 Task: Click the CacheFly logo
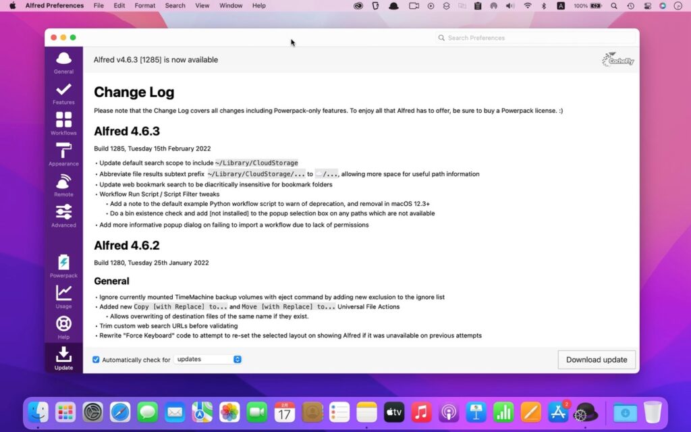click(618, 59)
